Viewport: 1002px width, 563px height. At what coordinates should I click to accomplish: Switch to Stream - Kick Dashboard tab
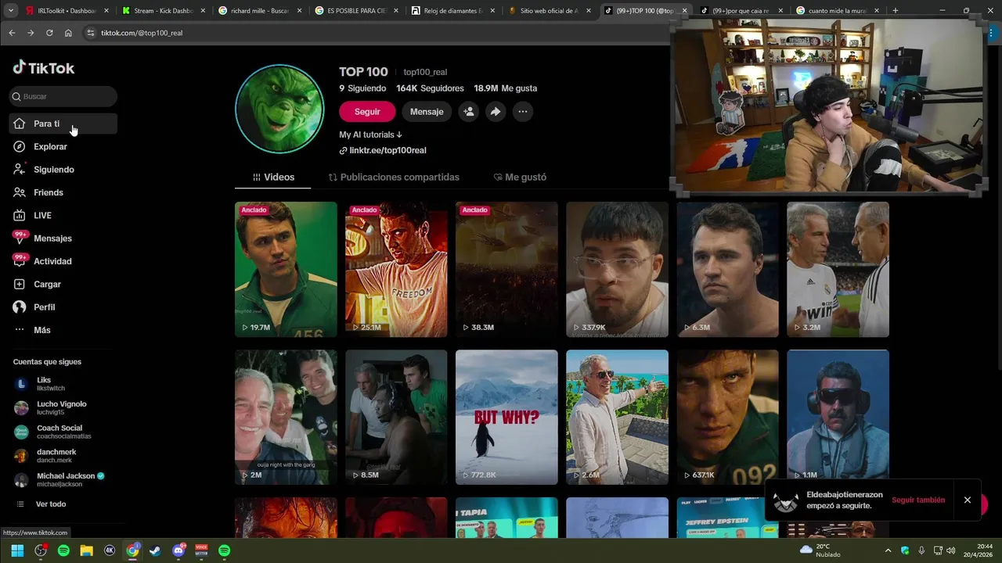click(163, 11)
